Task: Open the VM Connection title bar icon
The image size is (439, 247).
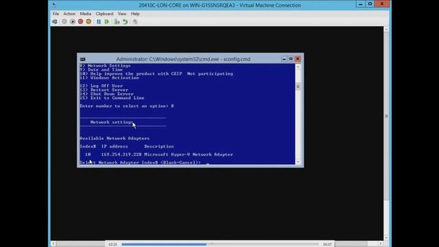Action: point(54,5)
